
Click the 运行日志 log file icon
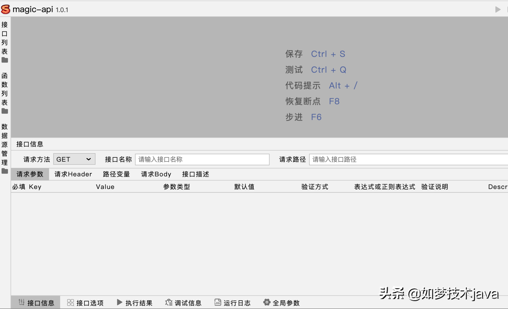tap(217, 302)
